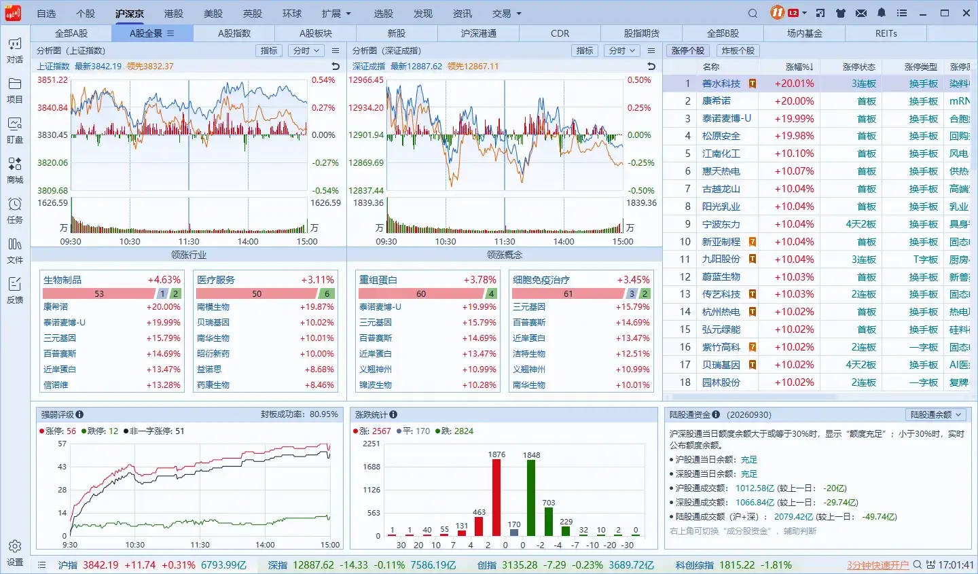Expand the 扩展 menu dropdown
The height and width of the screenshot is (574, 978).
click(336, 14)
